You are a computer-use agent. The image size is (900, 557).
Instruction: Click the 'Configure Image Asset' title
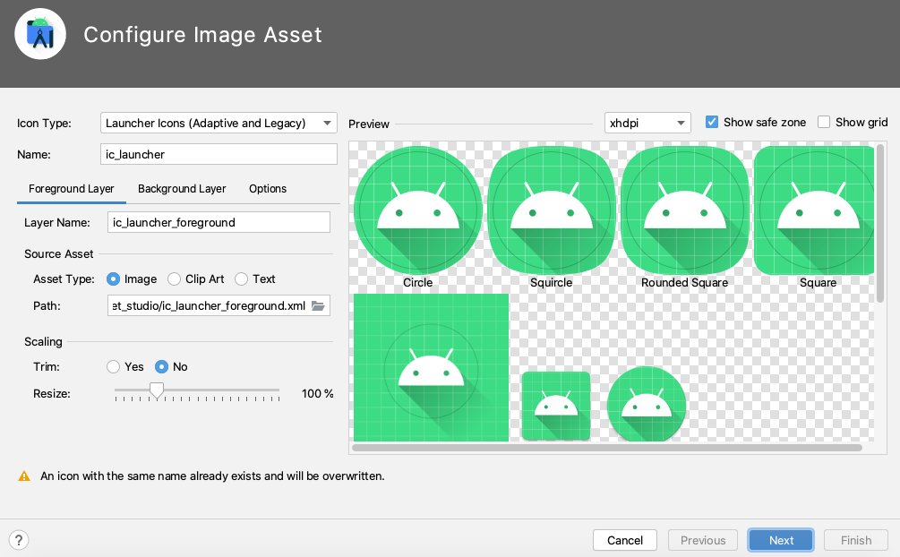pyautogui.click(x=202, y=34)
